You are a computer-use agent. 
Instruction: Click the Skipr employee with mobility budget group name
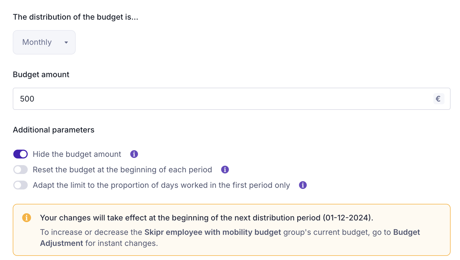pos(213,232)
